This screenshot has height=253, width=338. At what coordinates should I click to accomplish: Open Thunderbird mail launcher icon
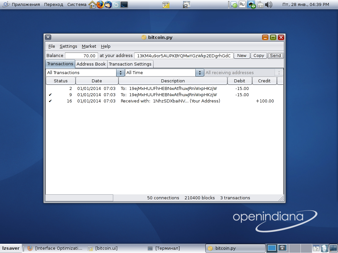click(x=108, y=5)
